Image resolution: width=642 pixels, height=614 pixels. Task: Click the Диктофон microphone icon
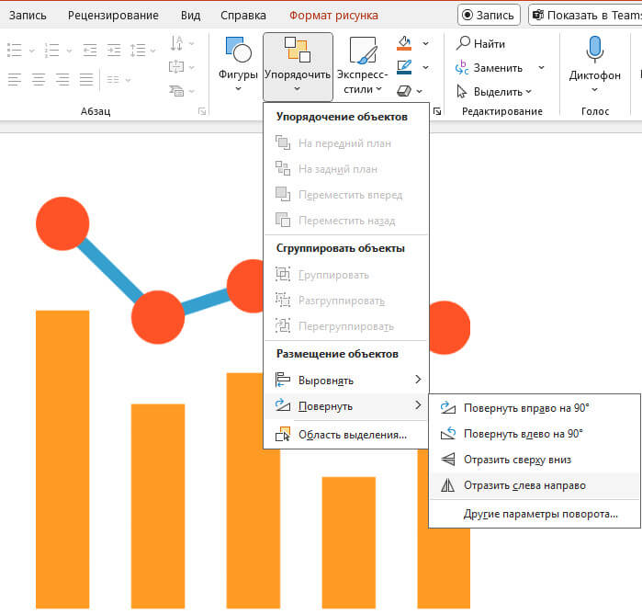pos(594,51)
